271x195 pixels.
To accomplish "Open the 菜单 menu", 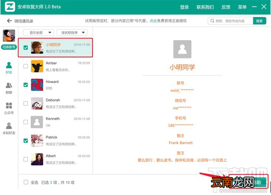I will click(242, 7).
